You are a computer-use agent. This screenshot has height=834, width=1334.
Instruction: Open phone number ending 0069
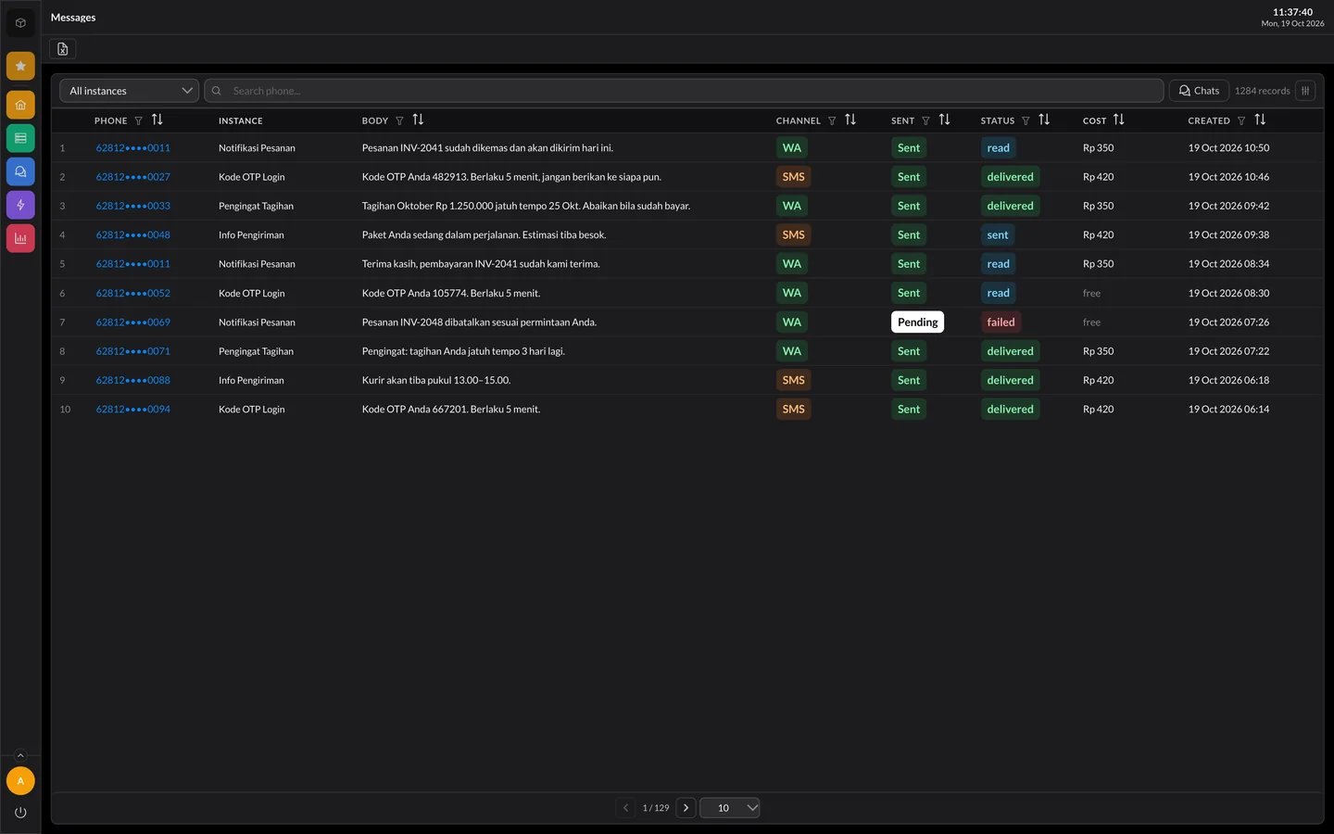(133, 322)
